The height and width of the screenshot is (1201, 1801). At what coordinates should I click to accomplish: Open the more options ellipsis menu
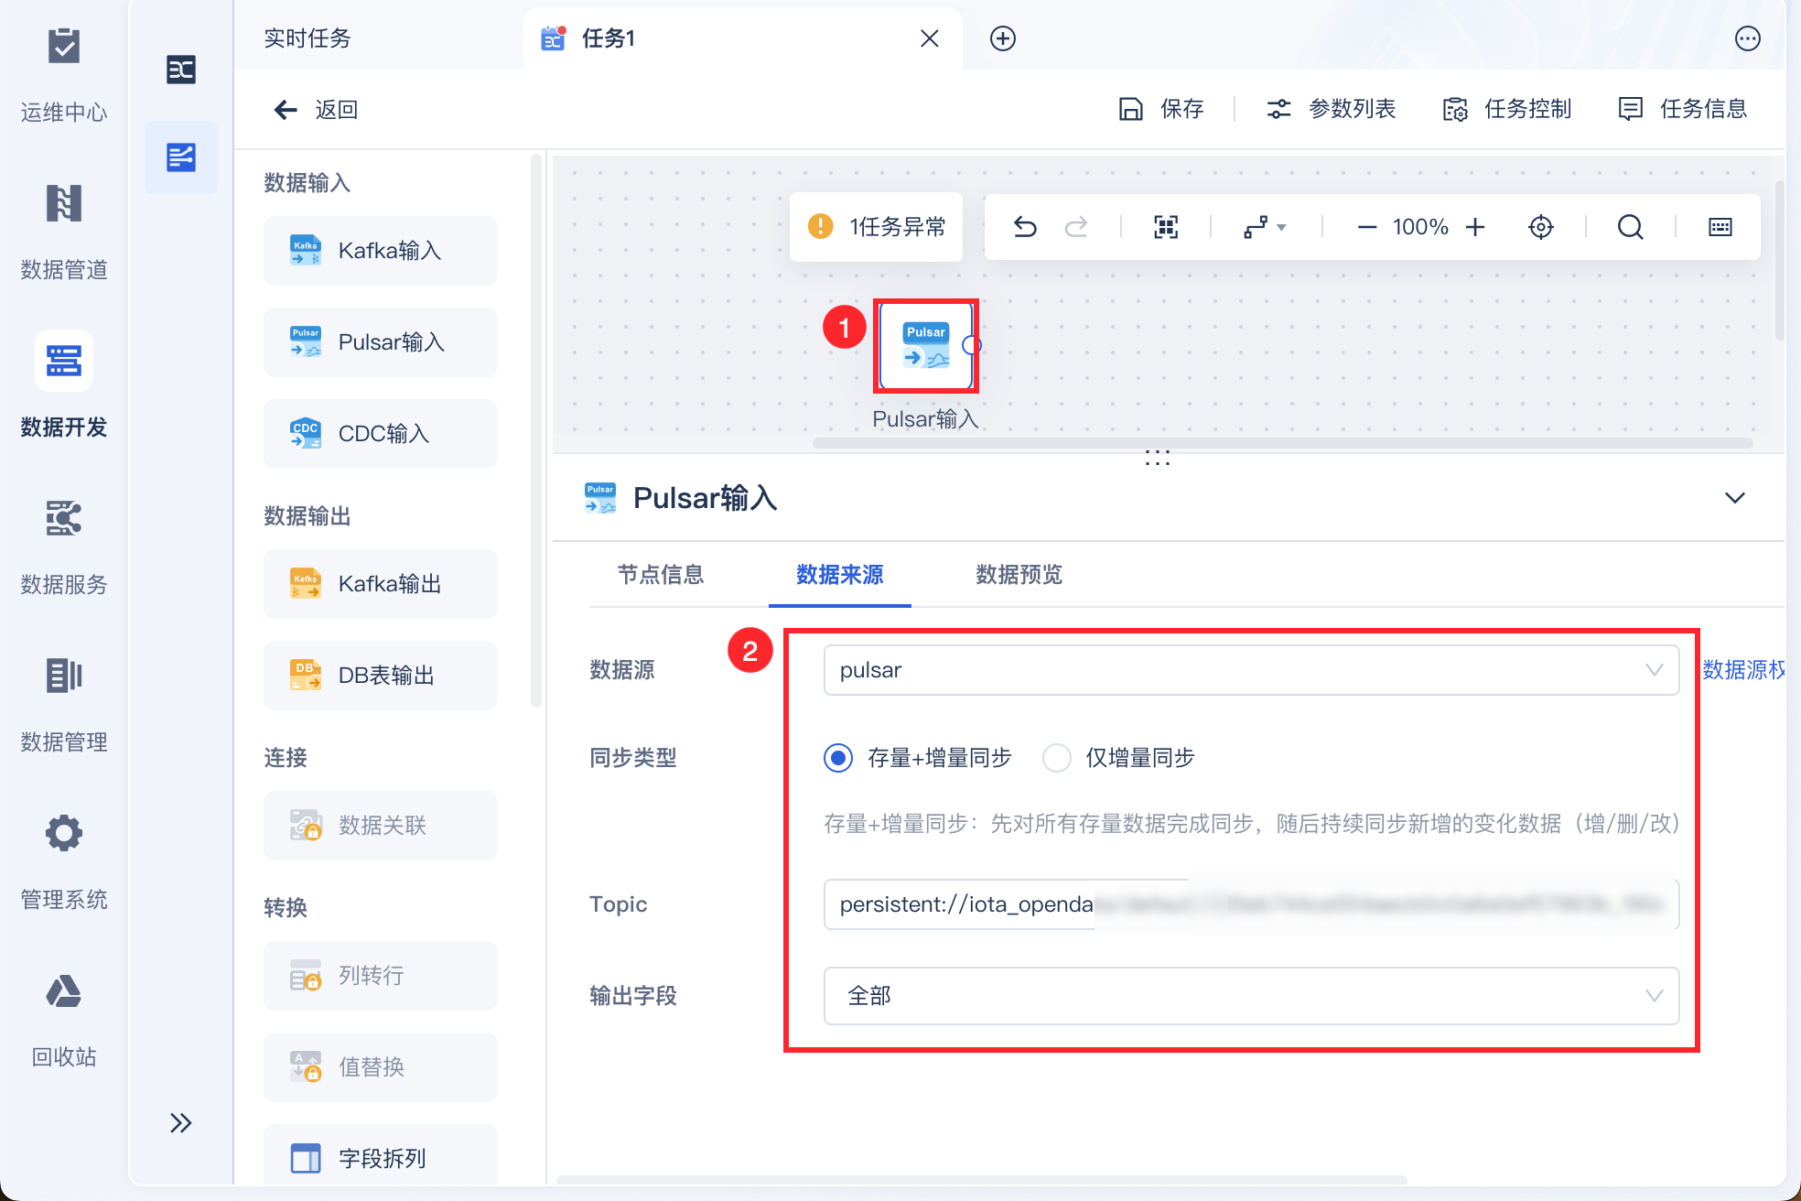[x=1747, y=38]
